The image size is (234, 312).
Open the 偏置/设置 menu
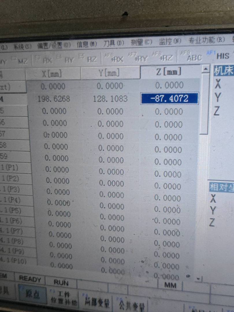point(54,46)
